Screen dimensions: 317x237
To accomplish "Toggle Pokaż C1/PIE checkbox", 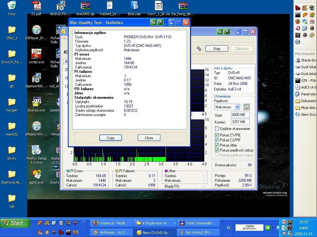I will pos(217,135).
